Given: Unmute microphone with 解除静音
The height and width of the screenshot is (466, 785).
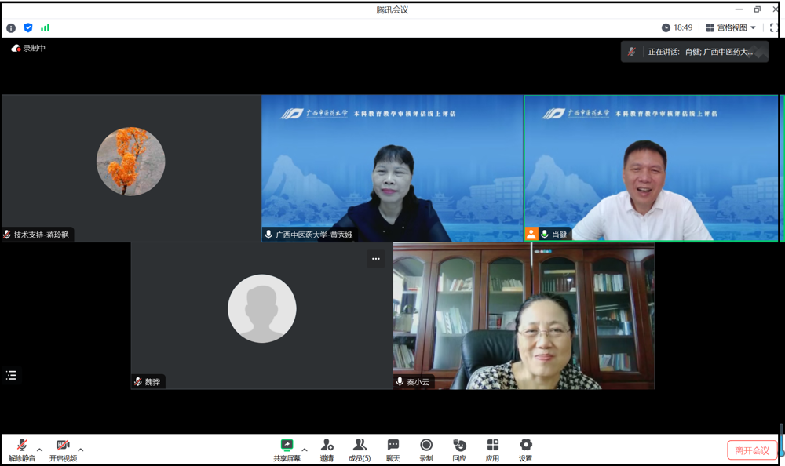Looking at the screenshot, I should coord(21,450).
